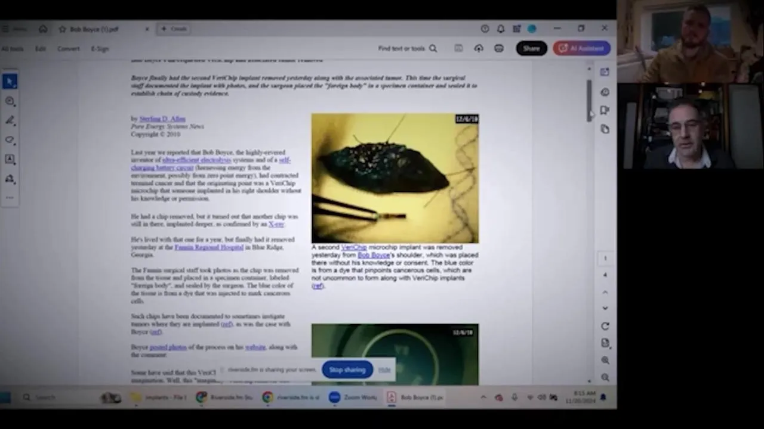Image resolution: width=764 pixels, height=429 pixels.
Task: Open the Edit menu
Action: pyautogui.click(x=41, y=49)
